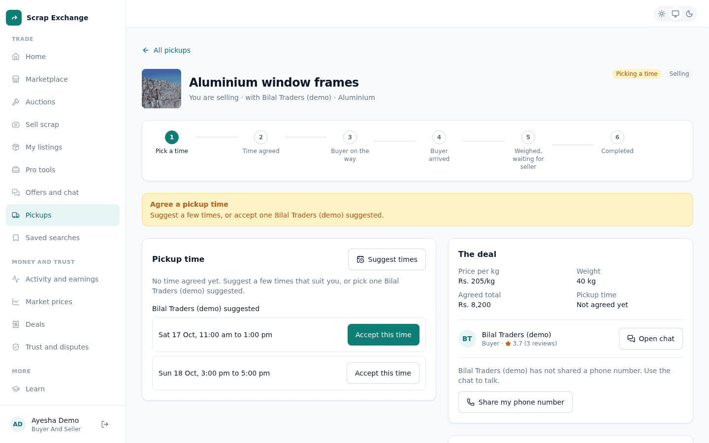This screenshot has height=443, width=709.
Task: Click the Rs. 205/kg price value
Action: [x=477, y=281]
